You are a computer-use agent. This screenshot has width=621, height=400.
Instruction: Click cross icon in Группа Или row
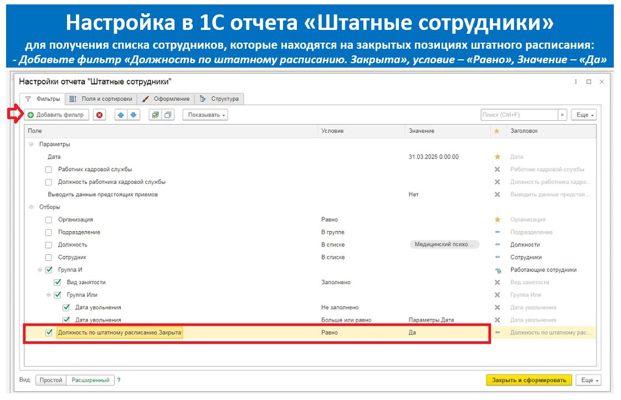[x=497, y=295]
